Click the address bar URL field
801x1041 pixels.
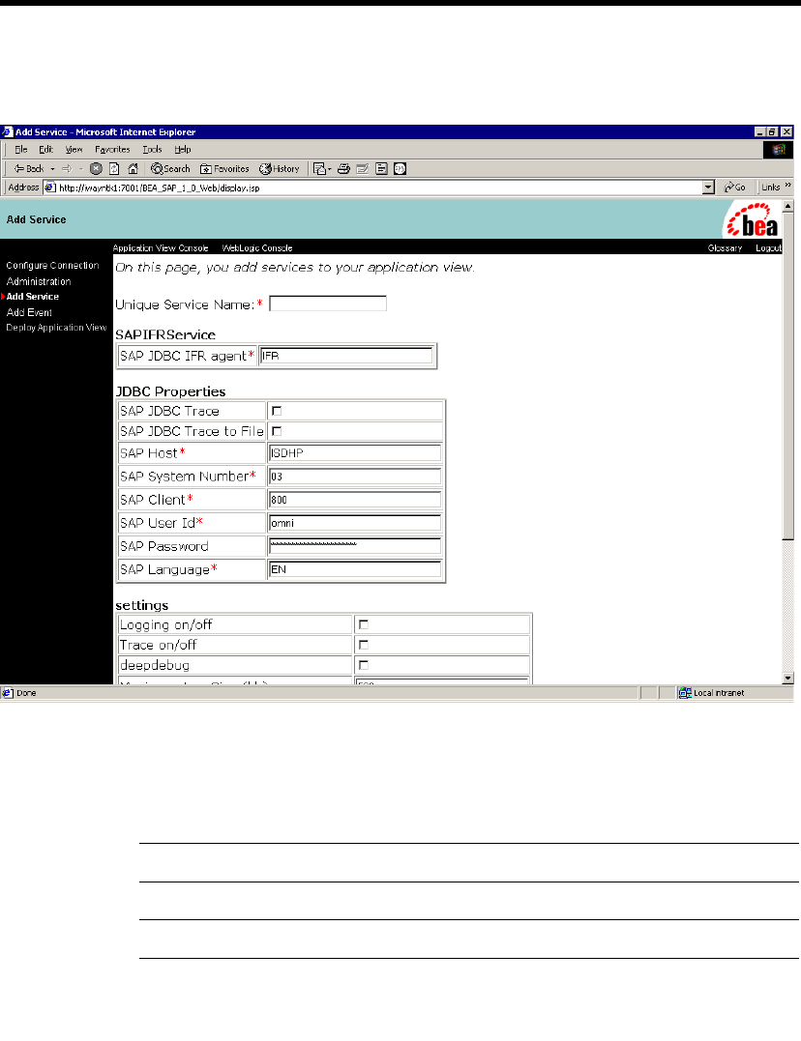coord(379,188)
